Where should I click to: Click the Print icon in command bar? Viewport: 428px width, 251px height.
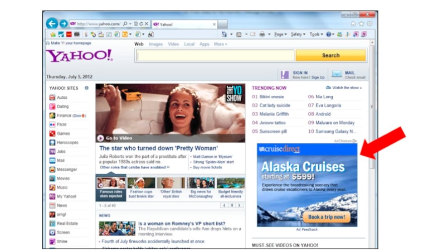click(x=262, y=35)
